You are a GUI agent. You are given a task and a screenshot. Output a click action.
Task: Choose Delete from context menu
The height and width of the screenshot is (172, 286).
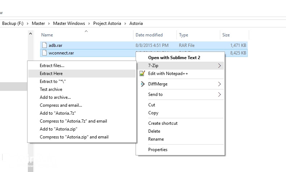pos(180,131)
